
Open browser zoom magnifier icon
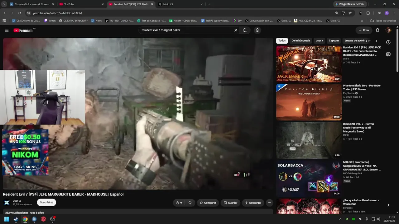337,13
